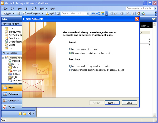The width and height of the screenshot is (158, 123).
Task: Open Inbox in Favorite Folders
Action: tap(10, 29)
